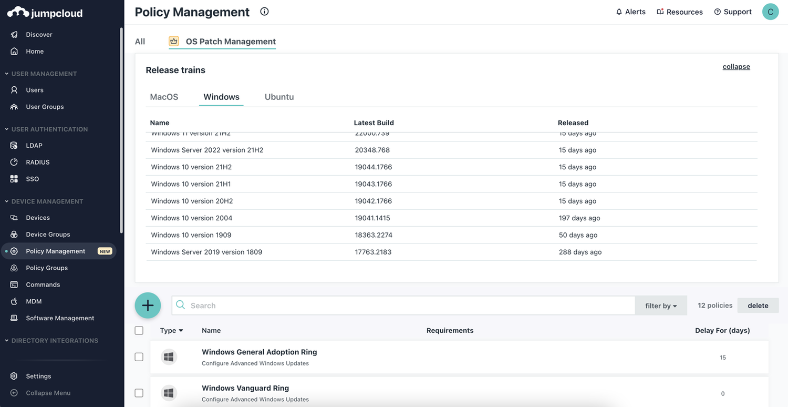The height and width of the screenshot is (407, 788).
Task: Open the Commands icon
Action: point(14,284)
